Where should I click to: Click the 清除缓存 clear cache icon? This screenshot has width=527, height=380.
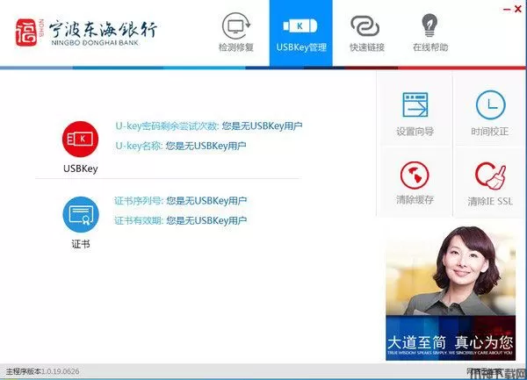pyautogui.click(x=415, y=176)
